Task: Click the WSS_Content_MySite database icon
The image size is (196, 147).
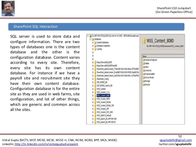Action: pyautogui.click(x=95, y=102)
